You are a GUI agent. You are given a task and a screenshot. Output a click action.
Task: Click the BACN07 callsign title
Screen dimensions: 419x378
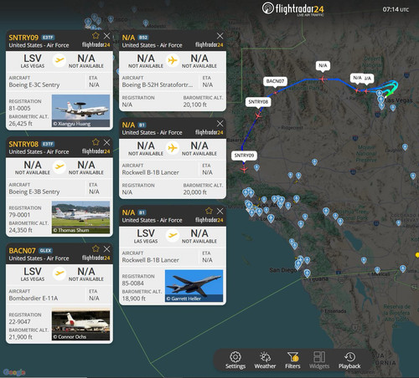[x=22, y=251]
